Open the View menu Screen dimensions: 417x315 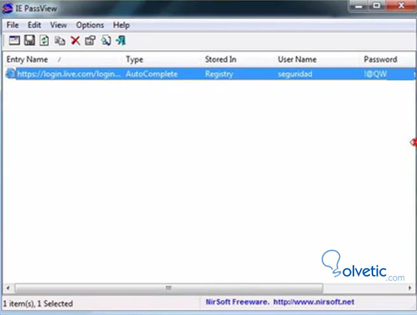(x=58, y=25)
